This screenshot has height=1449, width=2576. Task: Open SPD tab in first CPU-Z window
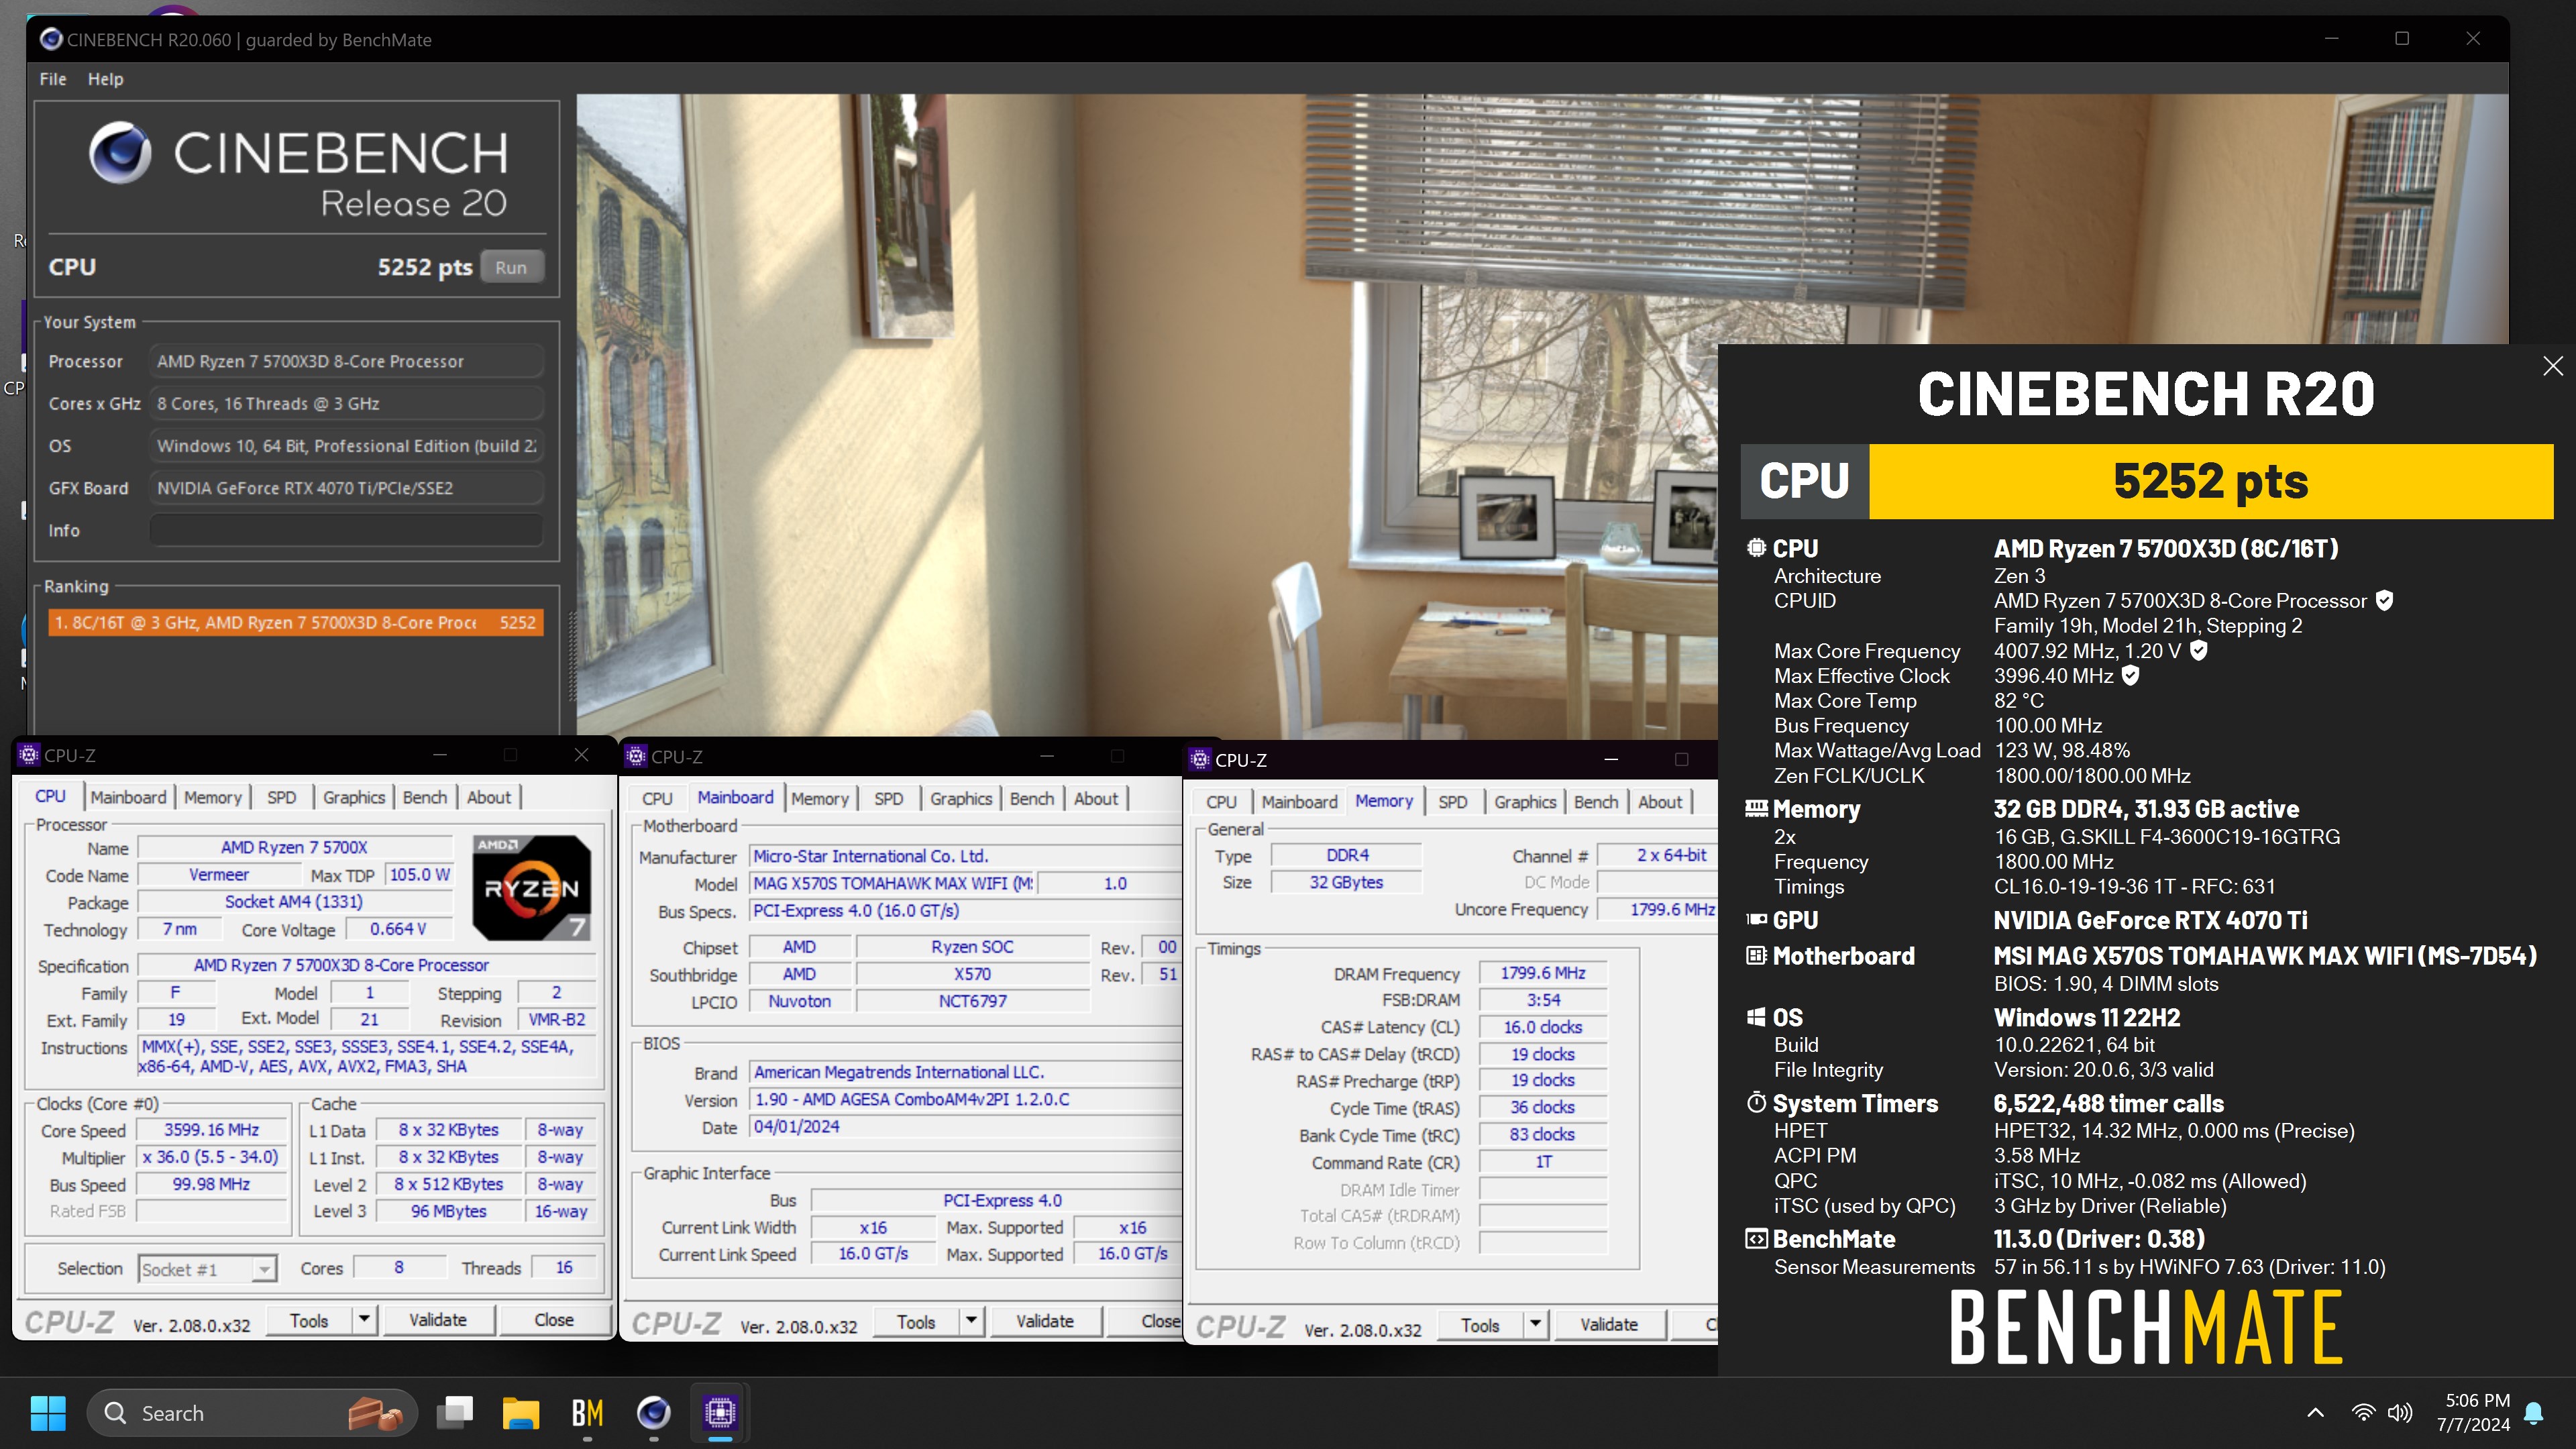click(x=281, y=797)
